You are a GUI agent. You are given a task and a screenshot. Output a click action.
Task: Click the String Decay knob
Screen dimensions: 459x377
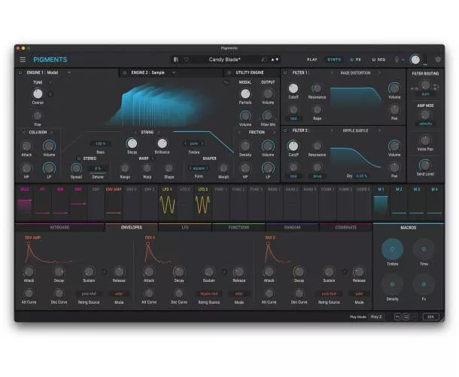pos(132,143)
